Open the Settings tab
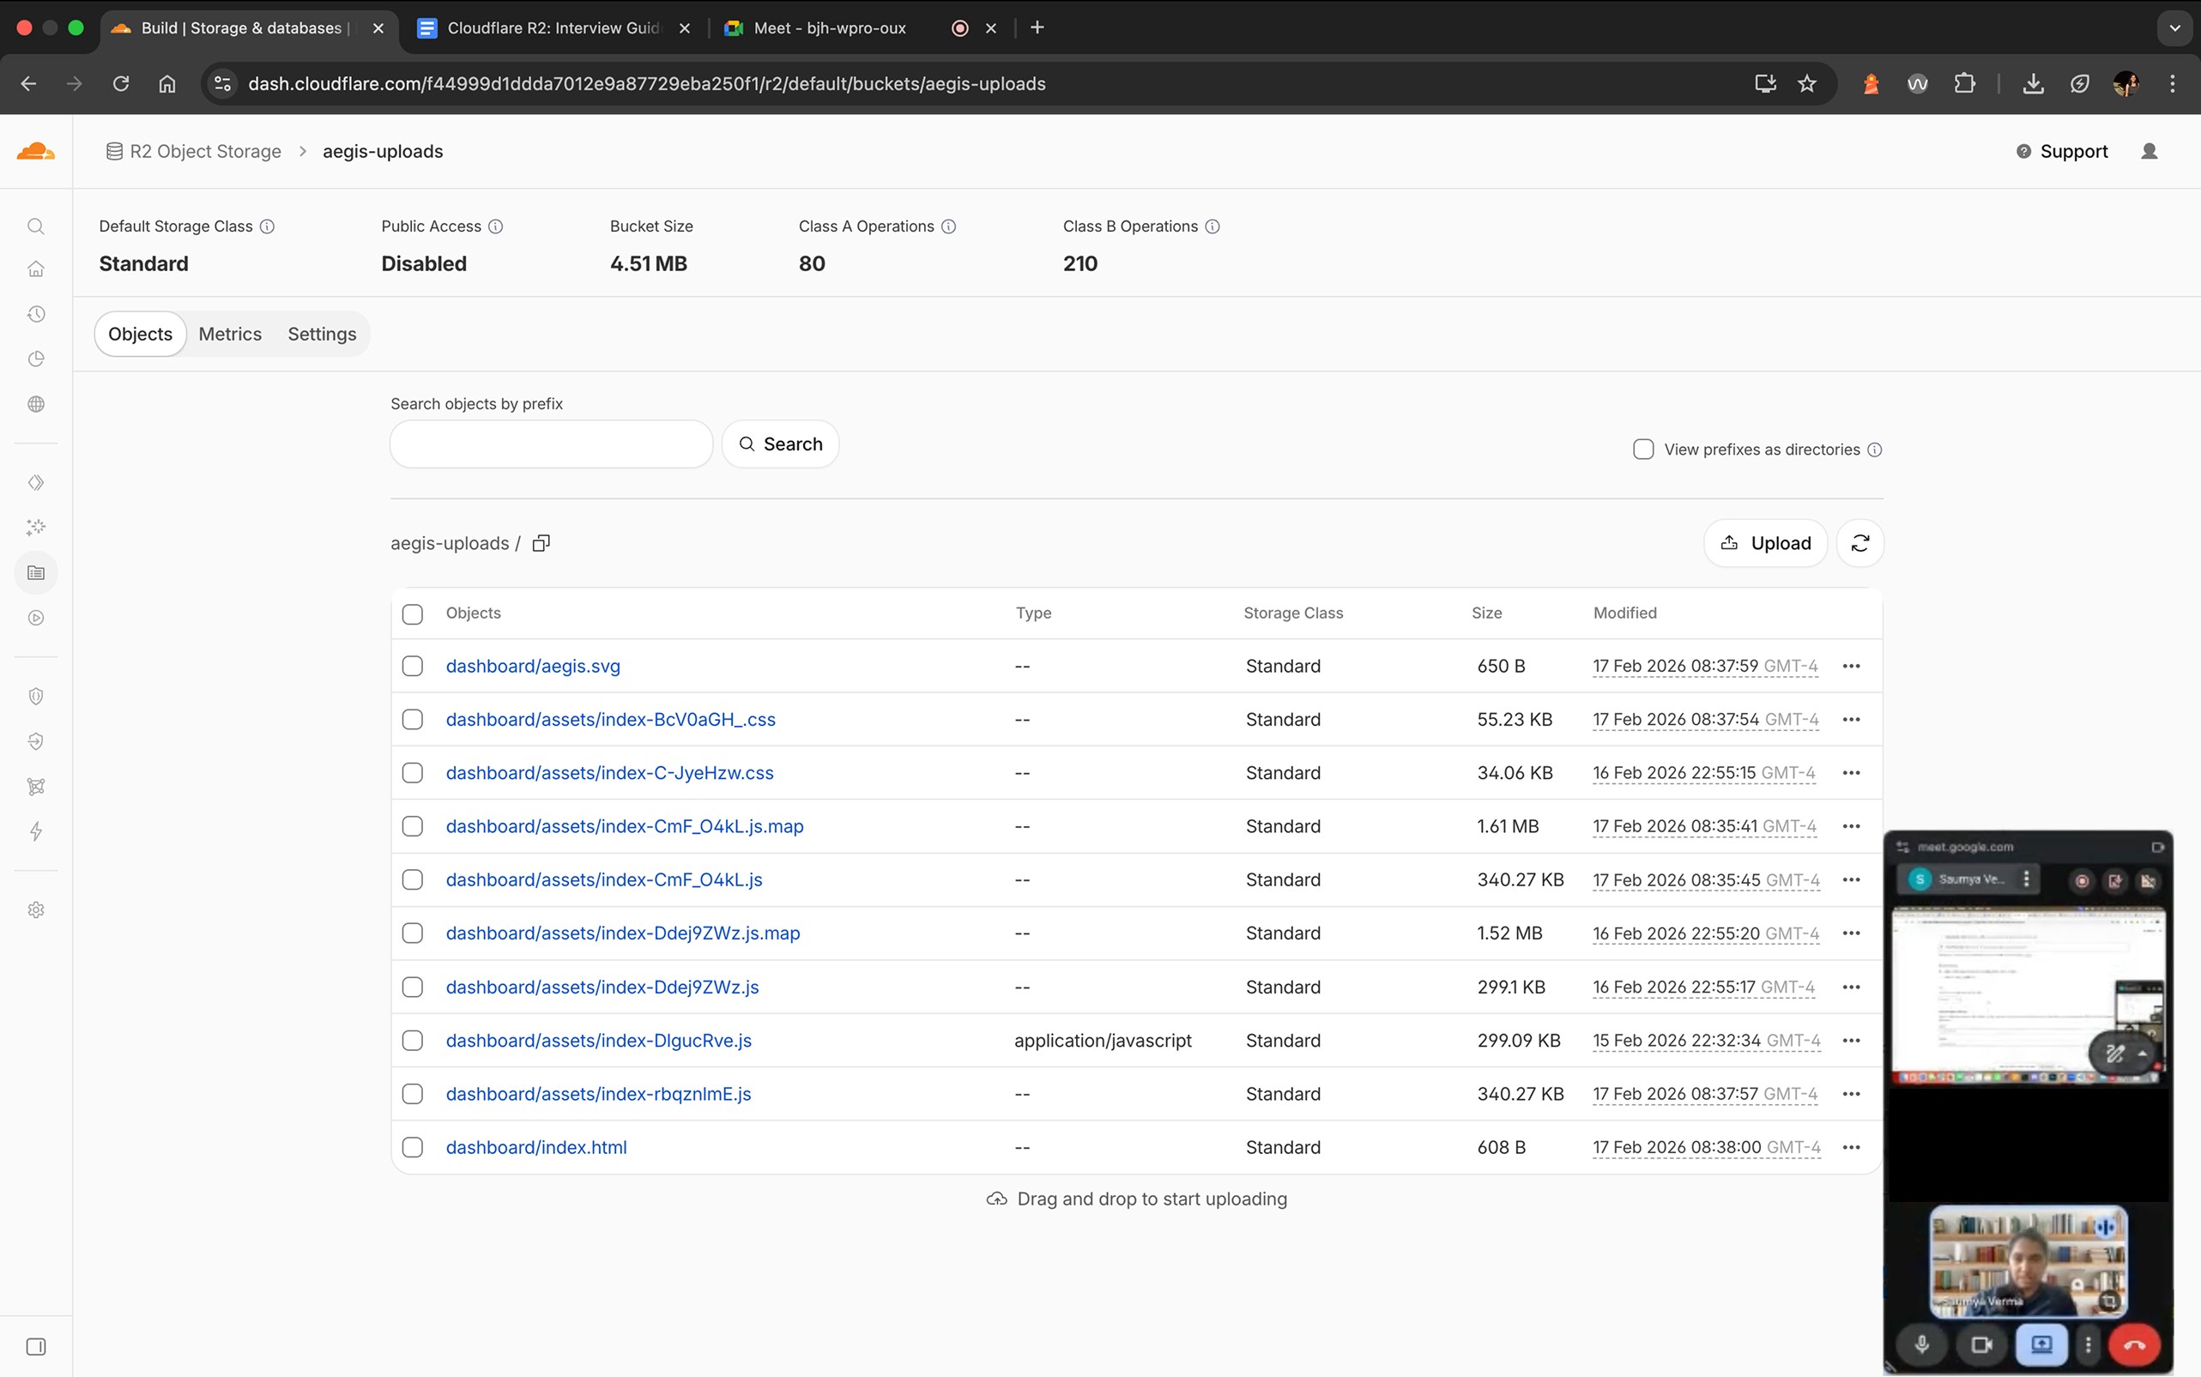The height and width of the screenshot is (1377, 2201). pos(322,335)
